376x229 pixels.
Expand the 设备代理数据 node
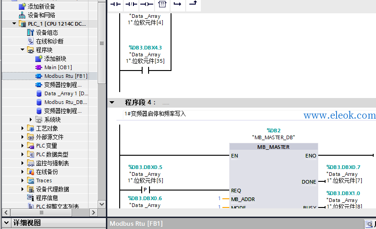22,189
